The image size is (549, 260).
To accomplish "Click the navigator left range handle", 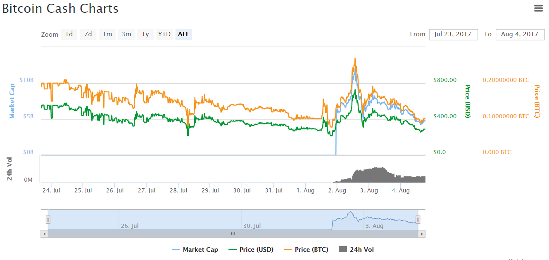I will [x=48, y=220].
